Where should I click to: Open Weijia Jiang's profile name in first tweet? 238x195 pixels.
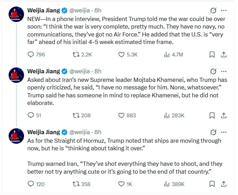tap(43, 10)
